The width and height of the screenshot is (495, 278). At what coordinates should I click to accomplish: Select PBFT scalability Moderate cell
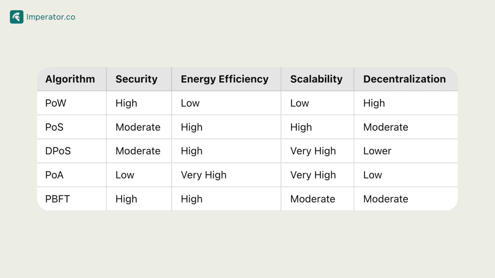point(317,199)
